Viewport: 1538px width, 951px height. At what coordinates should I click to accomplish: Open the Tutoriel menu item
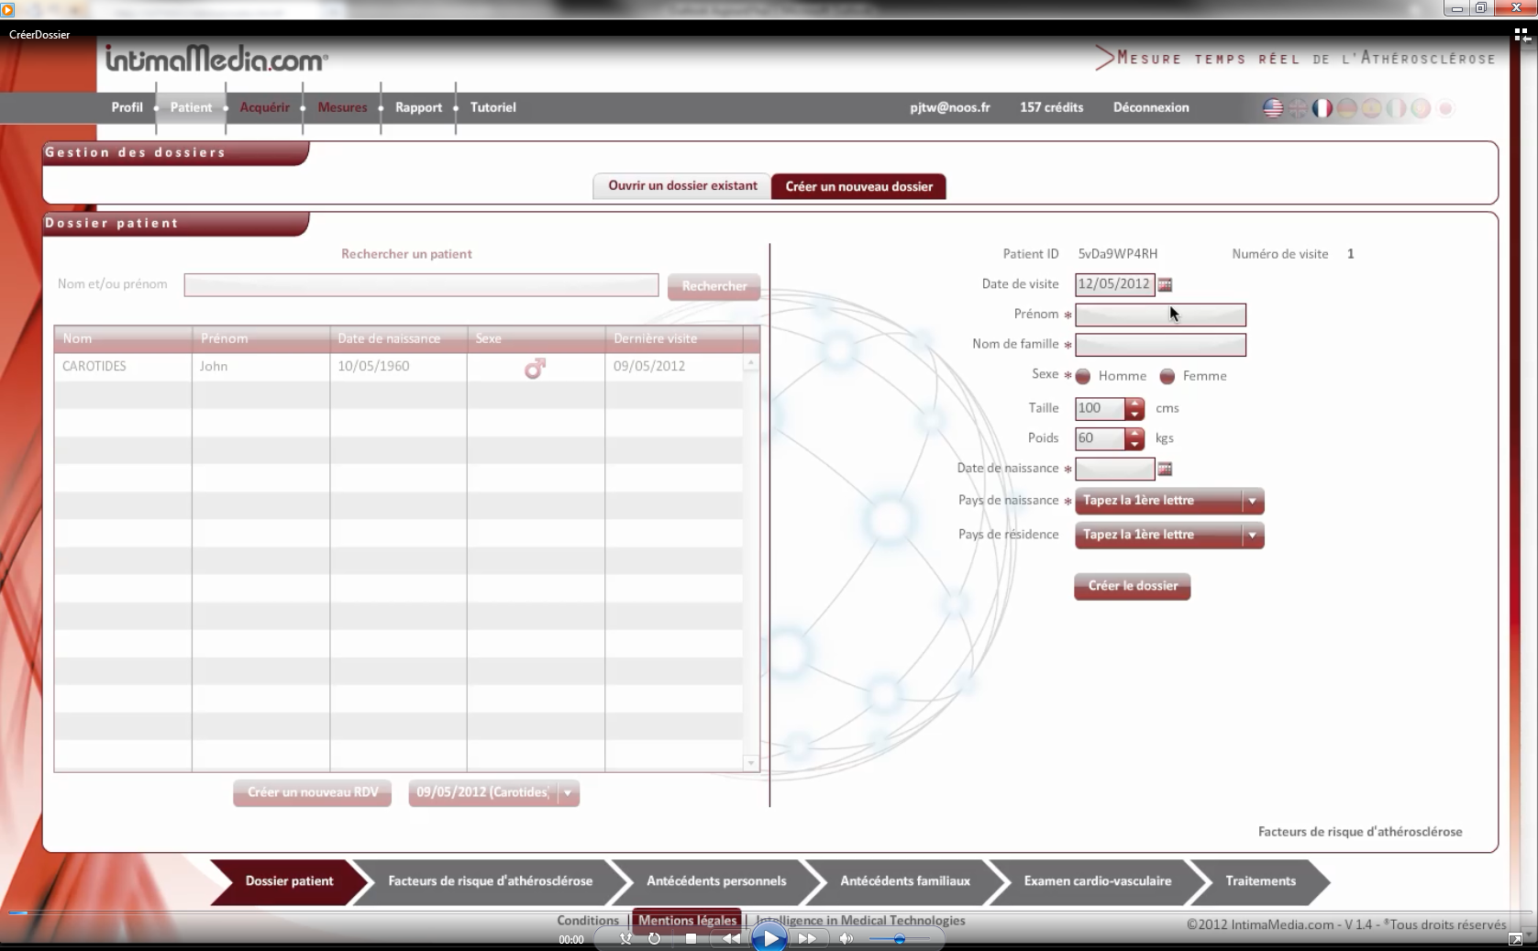tap(492, 107)
